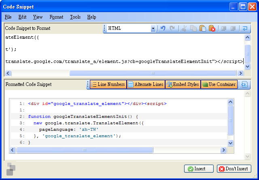
Task: Toggle Alternate Lines option
Action: click(x=146, y=84)
